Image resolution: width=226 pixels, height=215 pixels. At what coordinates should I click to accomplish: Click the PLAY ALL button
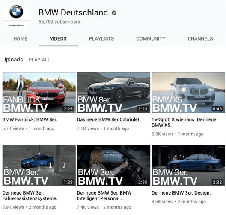[39, 60]
